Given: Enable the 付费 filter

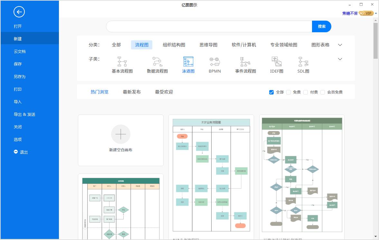Looking at the screenshot, I should (x=306, y=92).
